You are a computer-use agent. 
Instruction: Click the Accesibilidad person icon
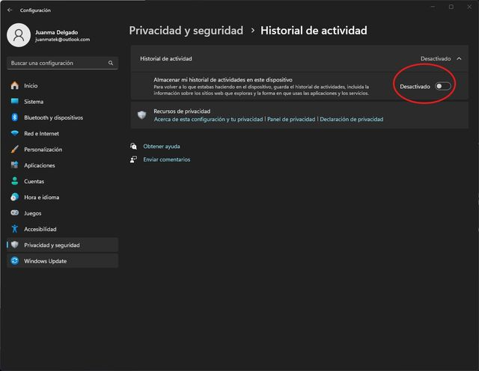14,229
